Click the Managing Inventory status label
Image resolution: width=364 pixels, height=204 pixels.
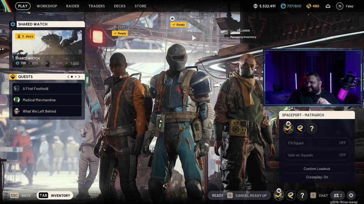[x=243, y=37]
